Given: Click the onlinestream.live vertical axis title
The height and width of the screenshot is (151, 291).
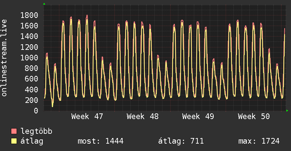Looking at the screenshot, I should [x=4, y=58].
